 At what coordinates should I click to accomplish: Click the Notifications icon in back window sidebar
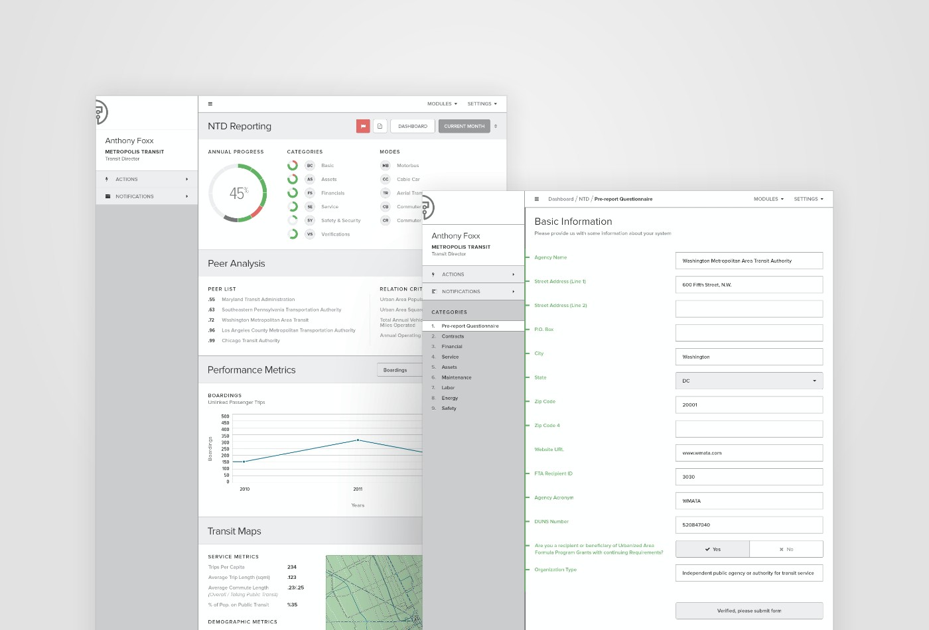107,196
